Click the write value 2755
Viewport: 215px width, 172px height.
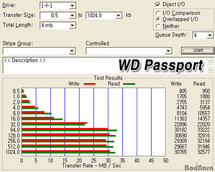182,102
